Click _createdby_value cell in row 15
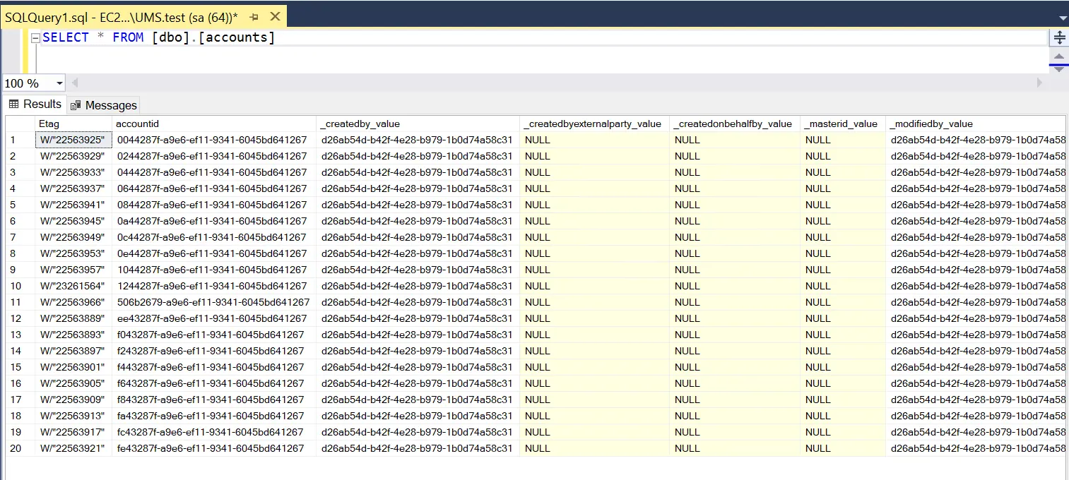This screenshot has height=480, width=1069. click(418, 367)
